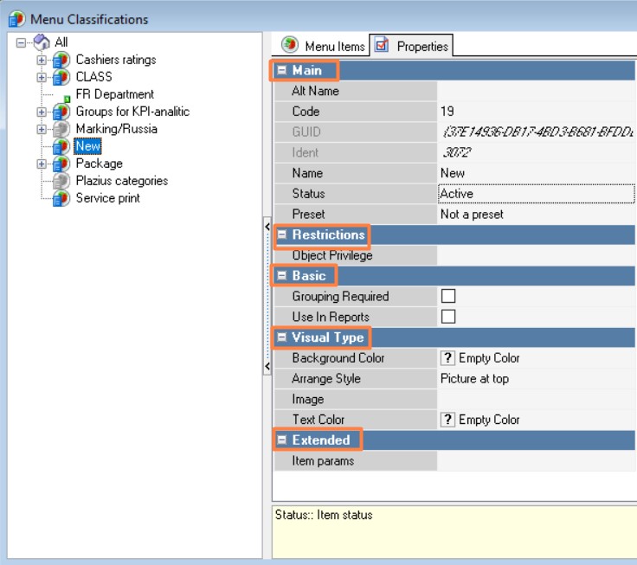
Task: Click the Menu Classifications title icon
Action: 17,19
